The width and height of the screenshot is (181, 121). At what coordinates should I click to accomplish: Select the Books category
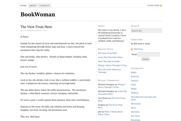point(134,72)
